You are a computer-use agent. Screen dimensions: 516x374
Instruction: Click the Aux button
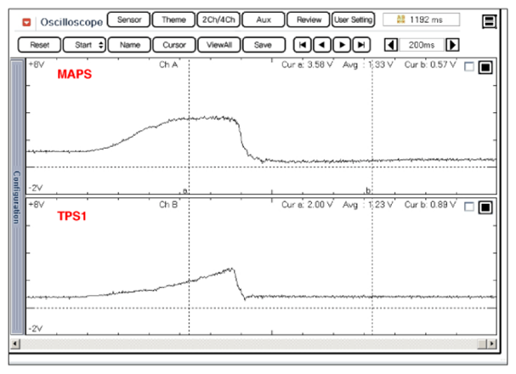[x=264, y=20]
